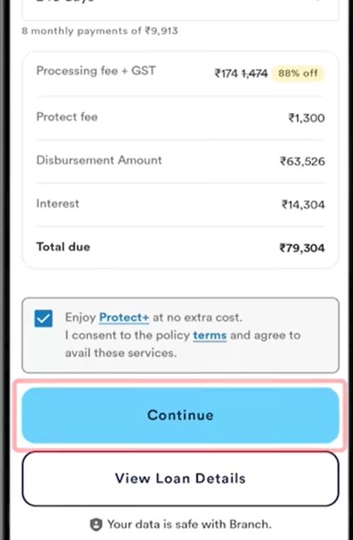Select the Total due label

[x=63, y=247]
